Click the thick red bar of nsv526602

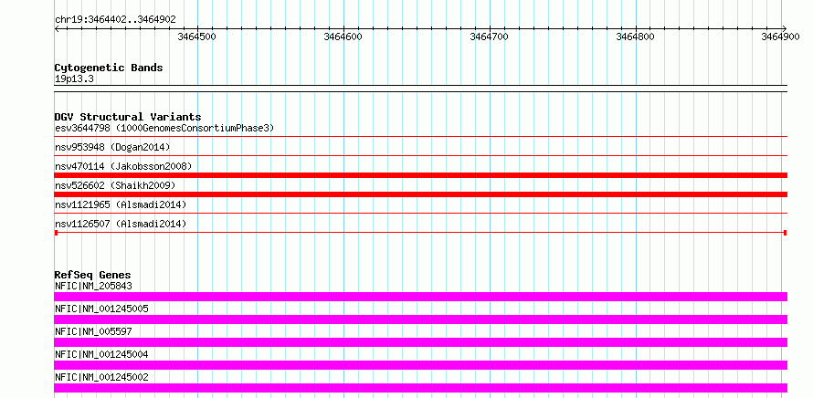click(420, 194)
